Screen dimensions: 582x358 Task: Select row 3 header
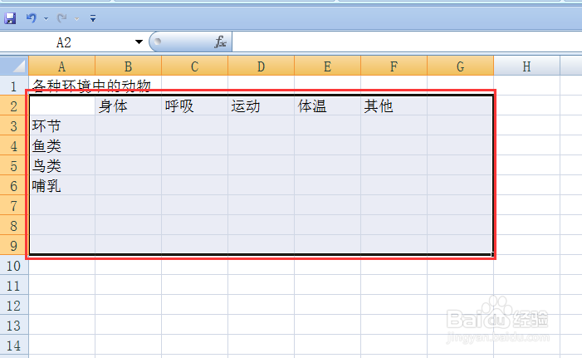[x=14, y=126]
